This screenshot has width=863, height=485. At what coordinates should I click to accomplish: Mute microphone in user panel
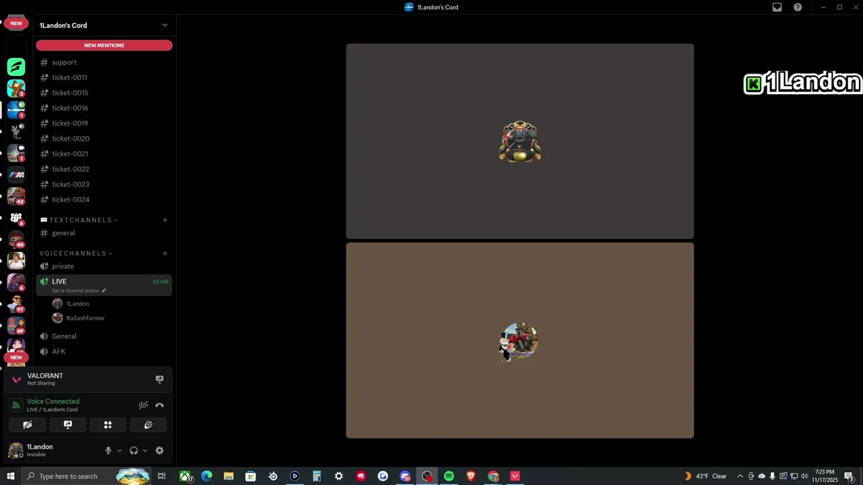(108, 451)
